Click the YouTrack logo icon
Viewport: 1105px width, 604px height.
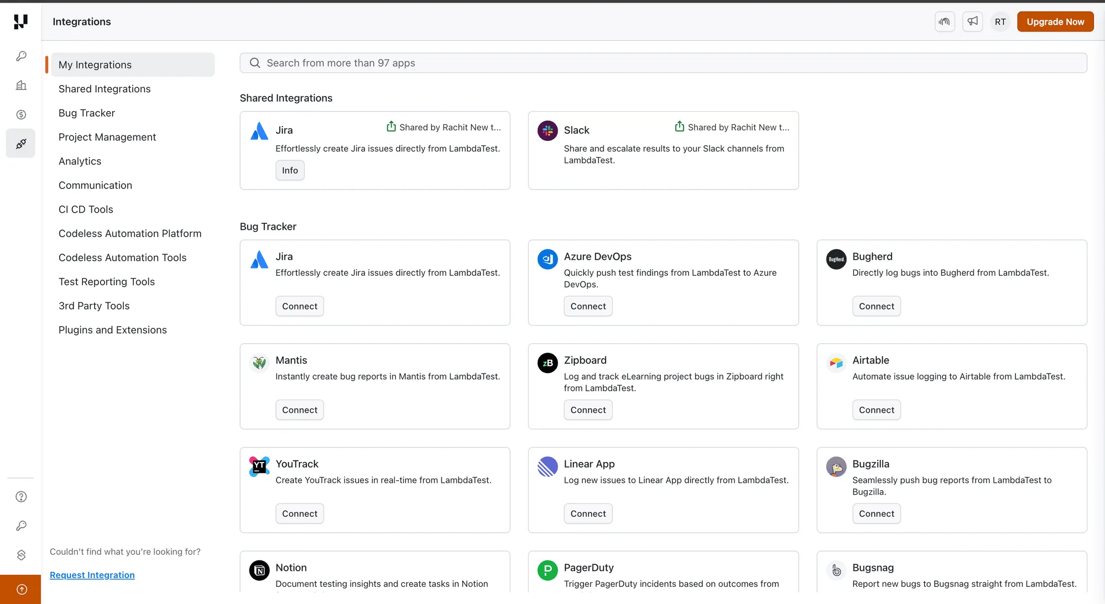[x=259, y=467]
